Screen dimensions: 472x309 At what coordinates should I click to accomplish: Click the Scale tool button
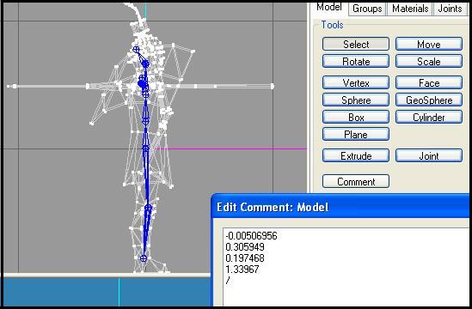429,61
